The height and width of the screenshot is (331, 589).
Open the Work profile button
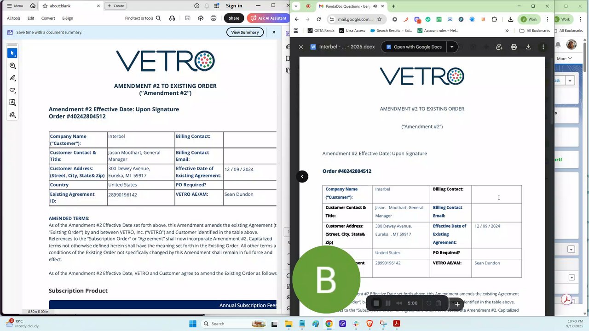point(529,19)
